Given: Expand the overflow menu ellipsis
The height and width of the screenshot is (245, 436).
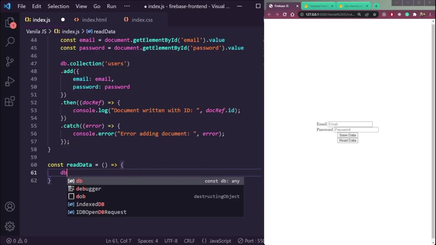Looking at the screenshot, I should 127,6.
